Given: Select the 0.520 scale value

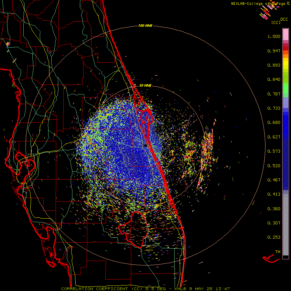Looking at the screenshot, I should tap(274, 166).
